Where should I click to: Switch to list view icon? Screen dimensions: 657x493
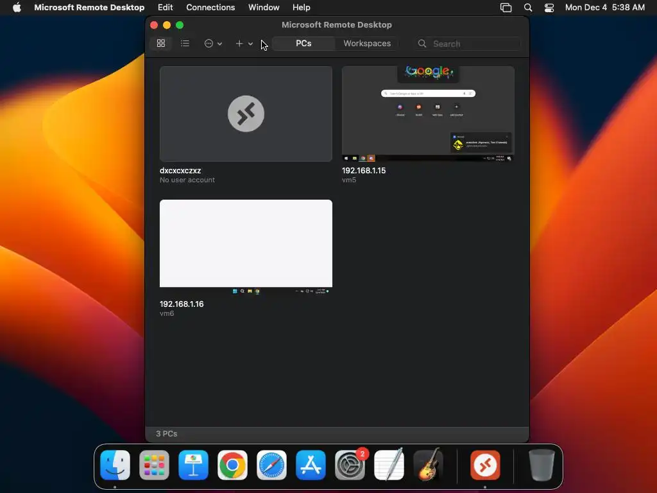(x=185, y=43)
